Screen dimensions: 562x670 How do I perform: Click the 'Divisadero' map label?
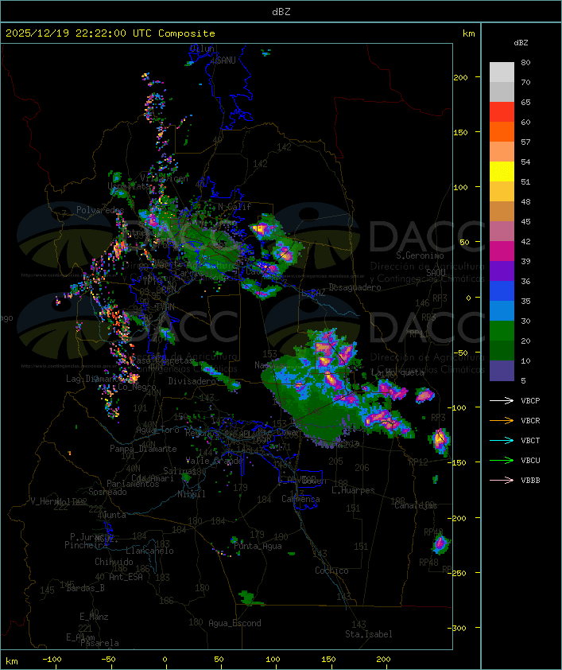coord(192,381)
